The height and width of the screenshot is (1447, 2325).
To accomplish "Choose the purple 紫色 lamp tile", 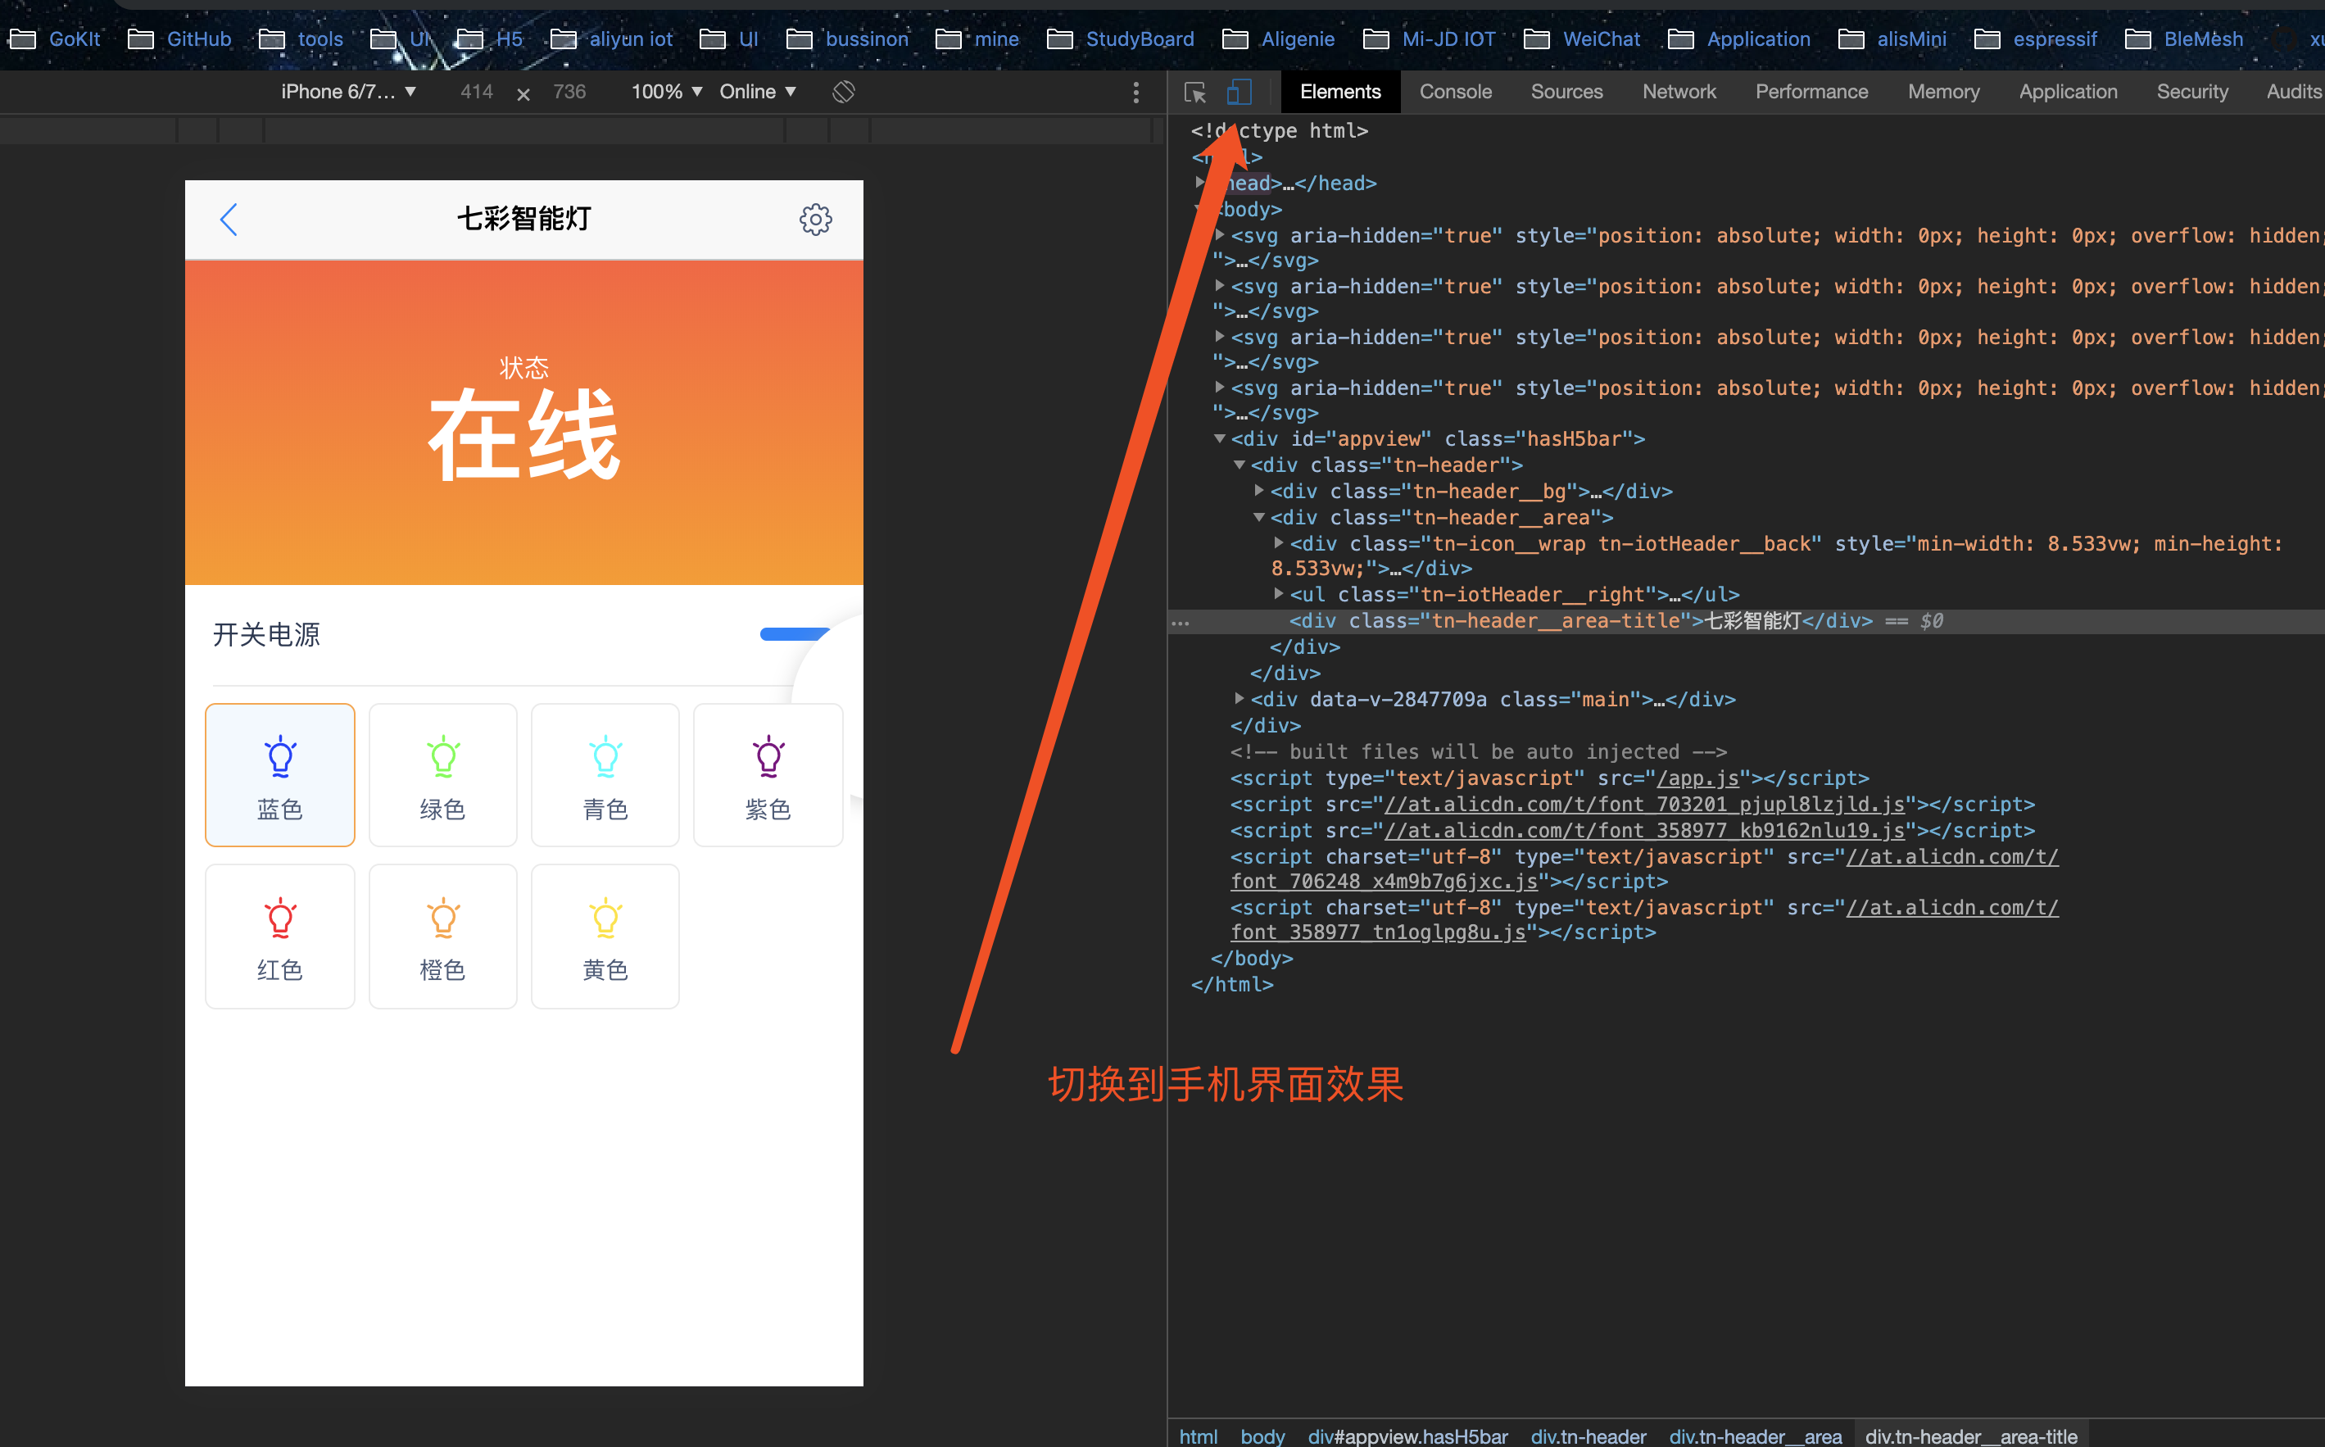I will [x=768, y=775].
